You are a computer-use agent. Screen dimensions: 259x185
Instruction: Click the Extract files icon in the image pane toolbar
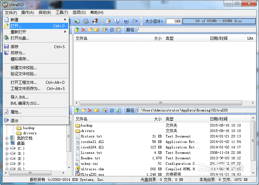105,30
